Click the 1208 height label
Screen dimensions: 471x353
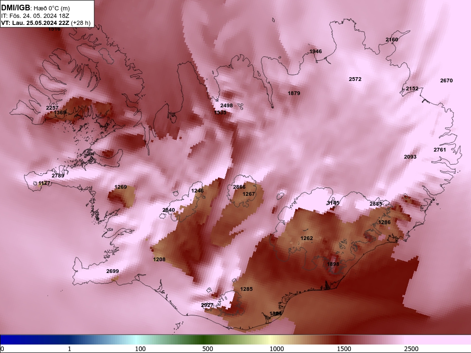[x=159, y=259]
